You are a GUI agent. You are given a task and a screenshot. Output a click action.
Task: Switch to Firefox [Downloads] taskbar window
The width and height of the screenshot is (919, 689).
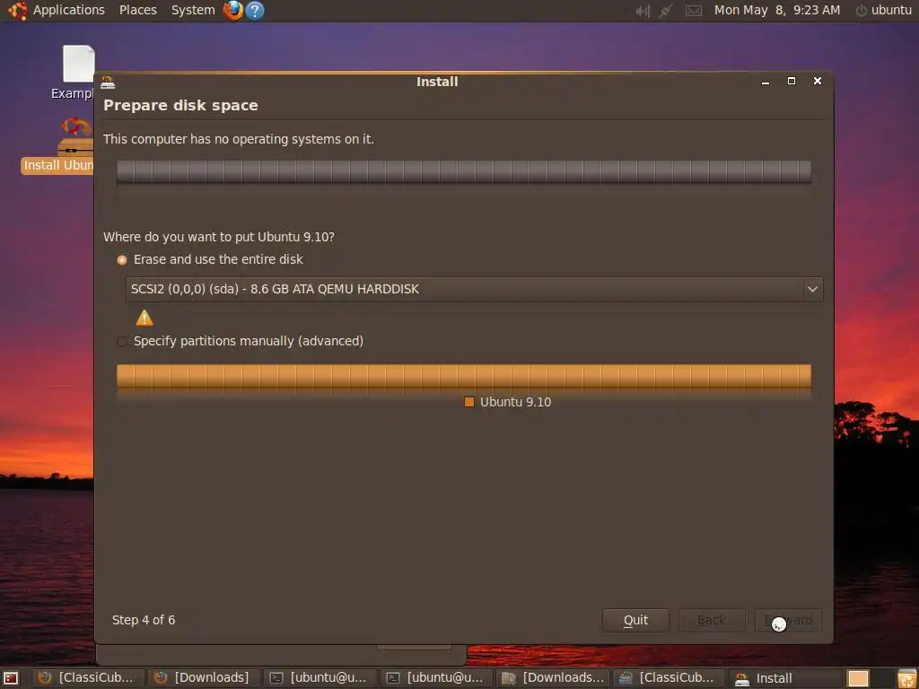pos(202,678)
